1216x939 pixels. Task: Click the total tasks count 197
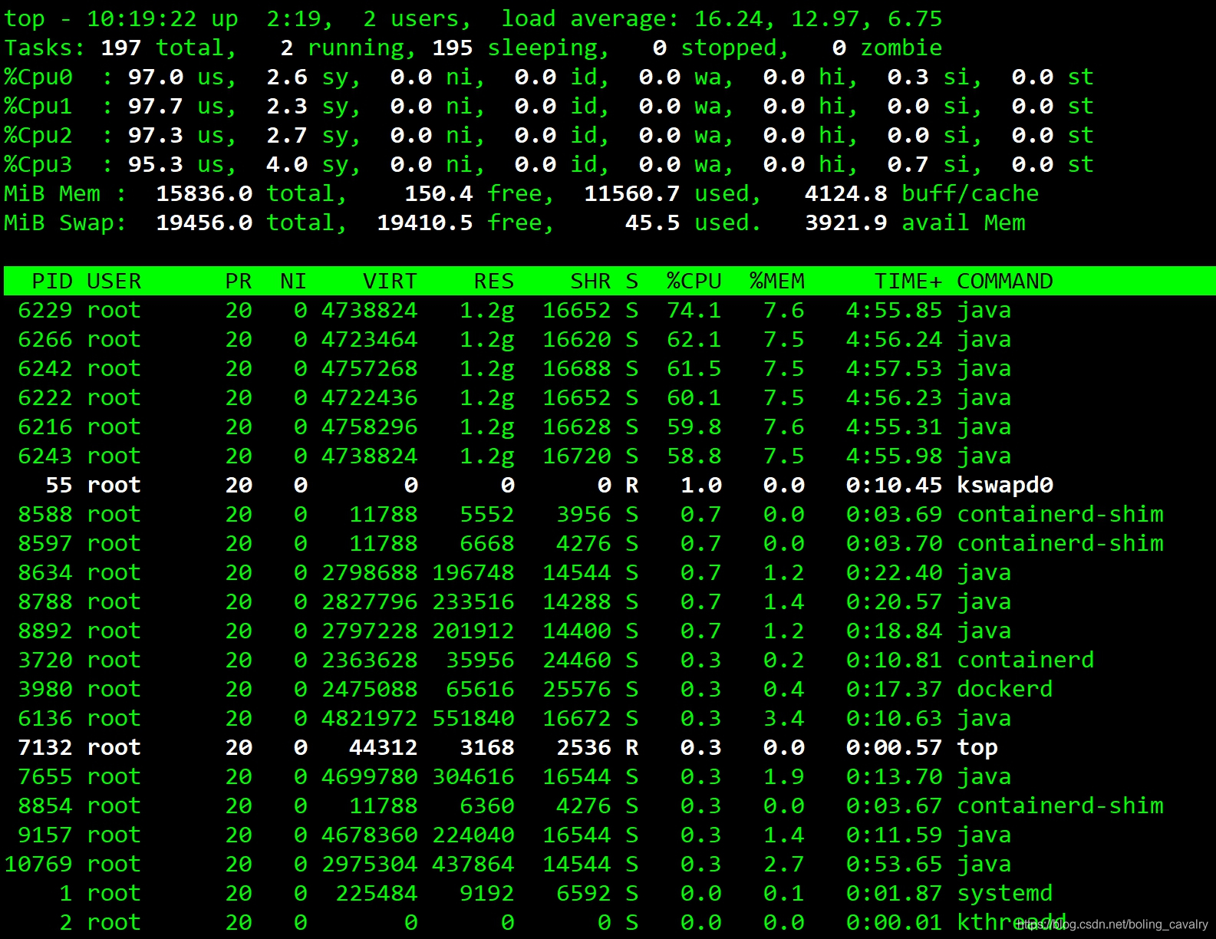[121, 48]
